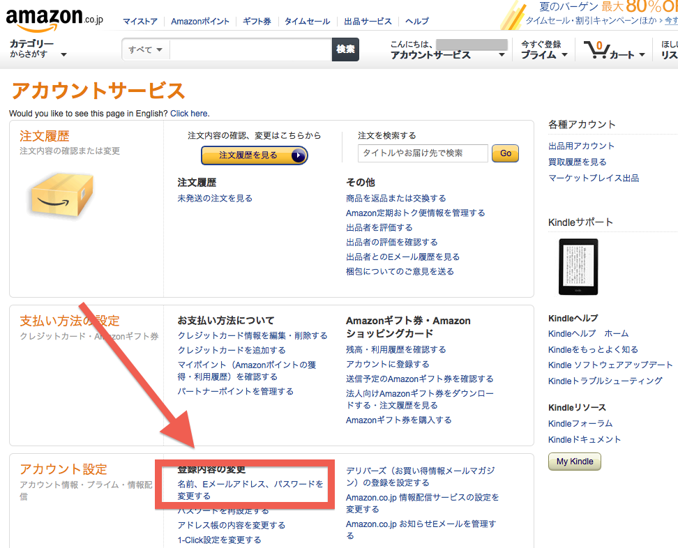This screenshot has width=678, height=548.
Task: Click the 注文履歴を見る yellow button
Action: pyautogui.click(x=254, y=155)
